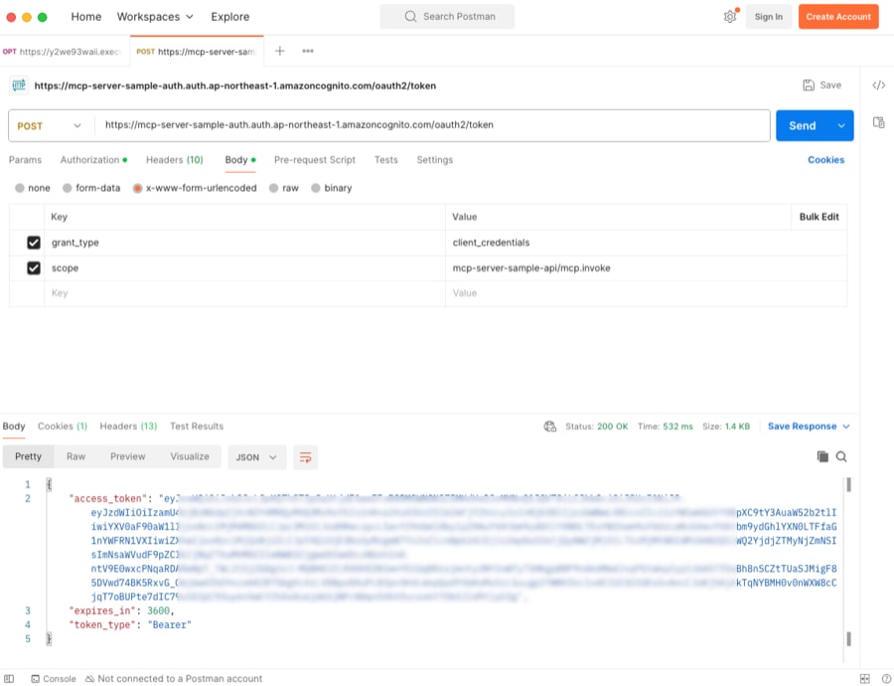Open the Headers (10) request tab
This screenshot has width=894, height=686.
(175, 160)
